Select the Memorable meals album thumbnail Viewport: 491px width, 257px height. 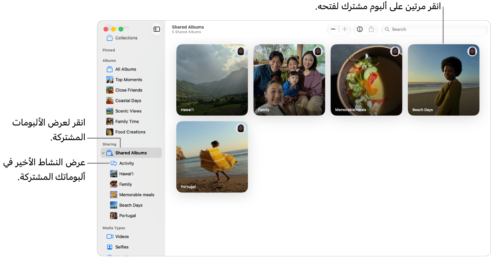click(366, 80)
